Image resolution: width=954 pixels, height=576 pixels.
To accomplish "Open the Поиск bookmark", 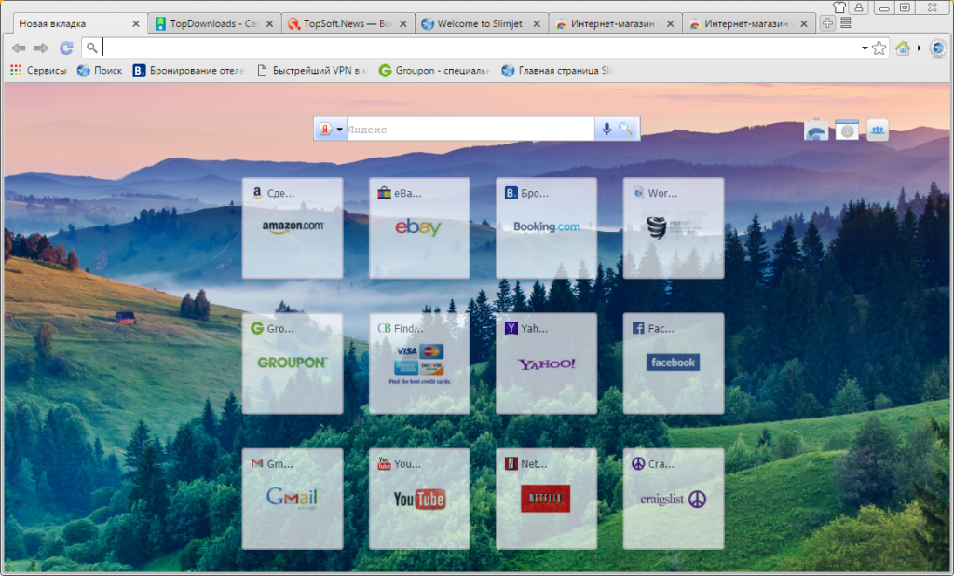I will pyautogui.click(x=100, y=71).
